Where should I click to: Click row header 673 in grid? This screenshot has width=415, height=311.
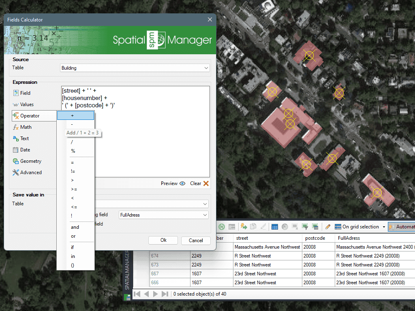[x=170, y=265]
